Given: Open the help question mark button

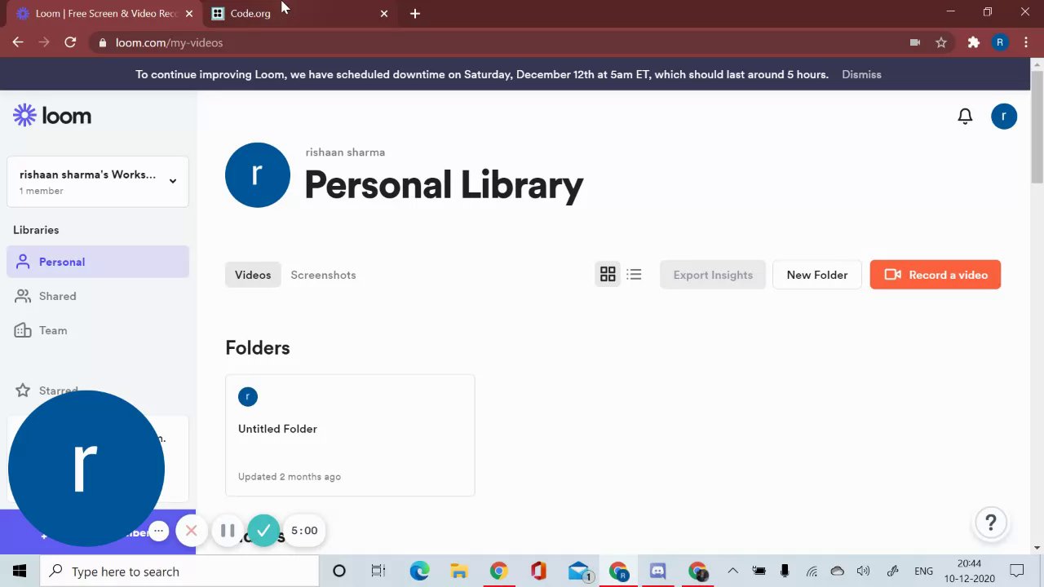Looking at the screenshot, I should pyautogui.click(x=991, y=523).
